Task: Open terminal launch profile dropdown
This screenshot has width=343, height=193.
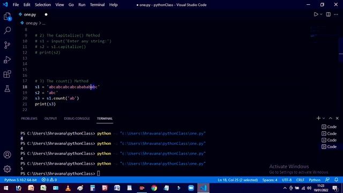Action: click(324, 118)
